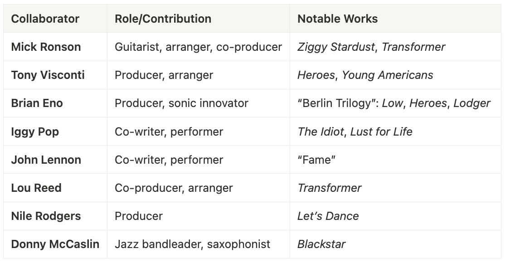
Task: Select Jazz bandleader, saxophonist cell
Action: pyautogui.click(x=199, y=244)
